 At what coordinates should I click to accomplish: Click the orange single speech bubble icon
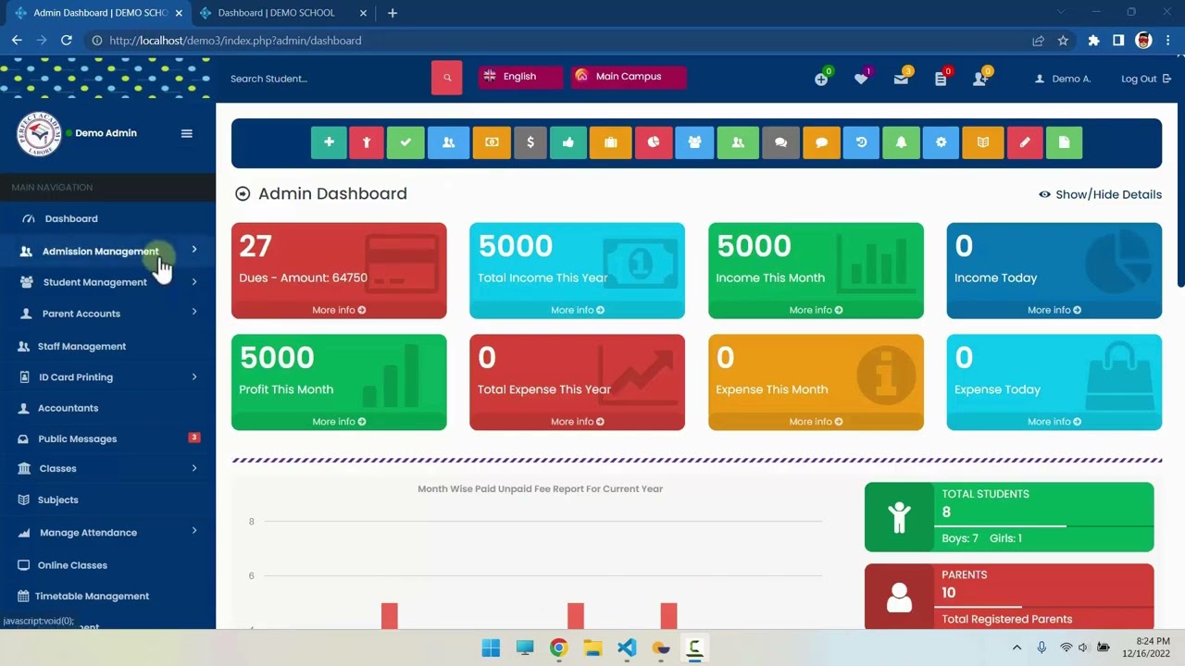821,142
